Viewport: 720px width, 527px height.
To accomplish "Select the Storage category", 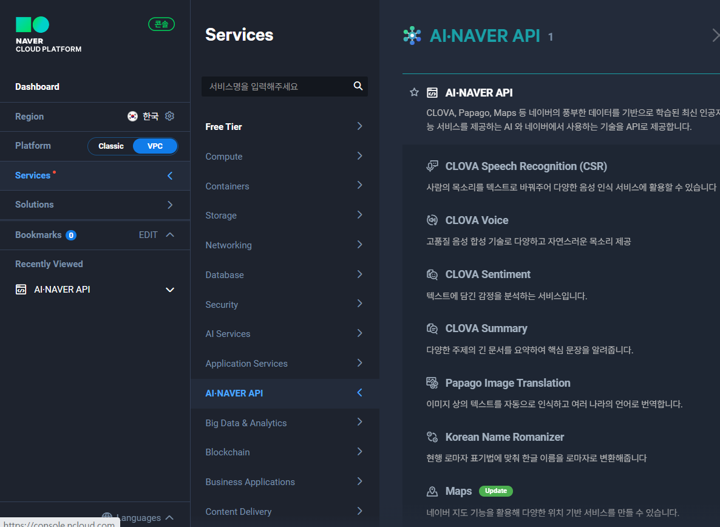I will (x=285, y=216).
